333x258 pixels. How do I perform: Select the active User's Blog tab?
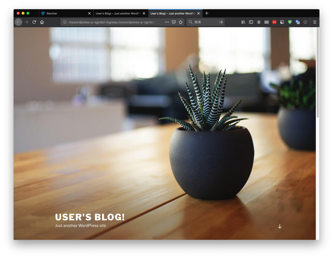click(175, 13)
